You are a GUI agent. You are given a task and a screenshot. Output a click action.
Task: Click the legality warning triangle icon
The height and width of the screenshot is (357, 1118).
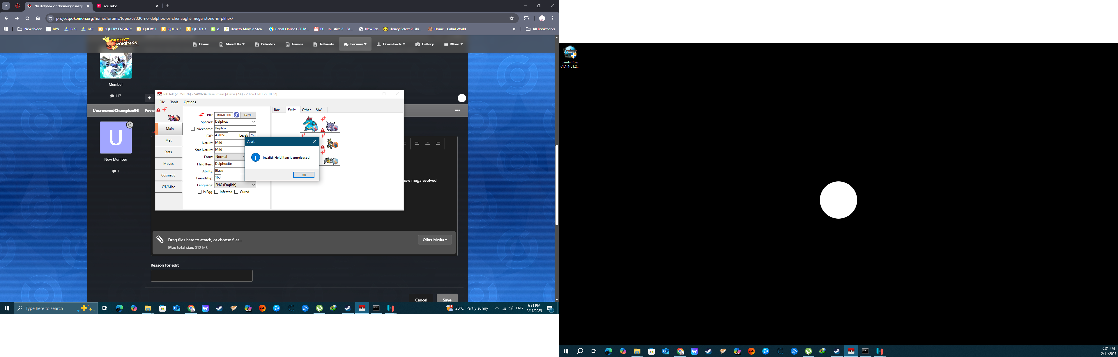[x=158, y=110]
